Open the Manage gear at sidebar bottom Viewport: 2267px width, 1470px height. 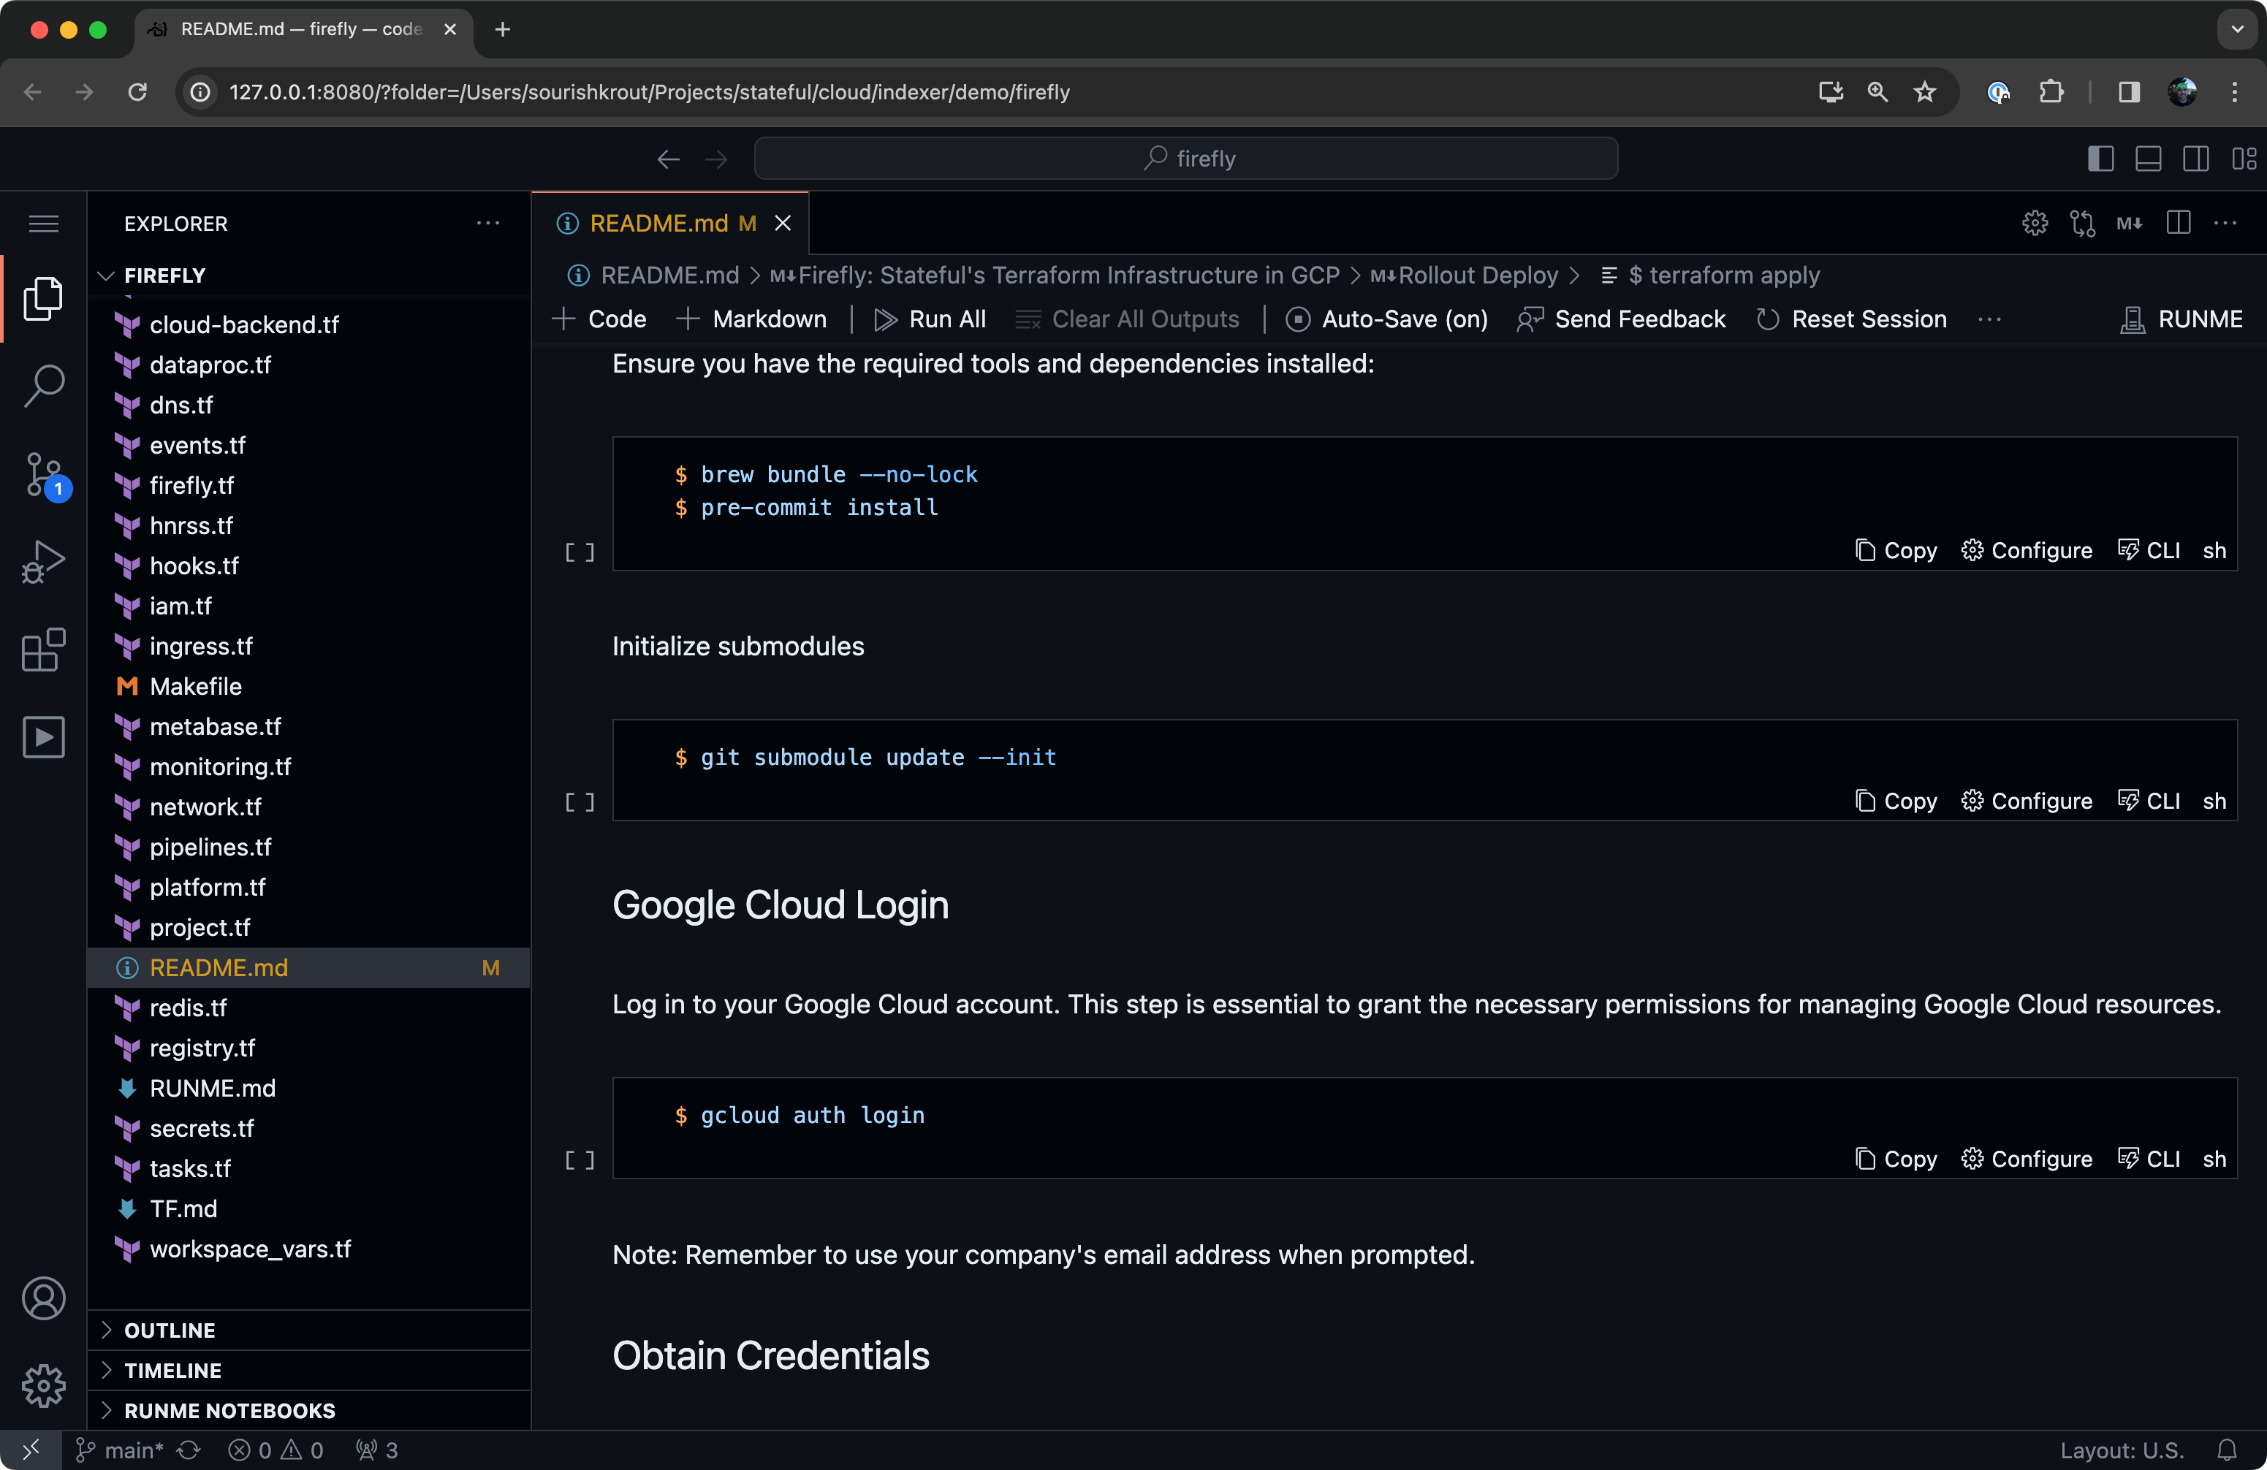point(44,1385)
